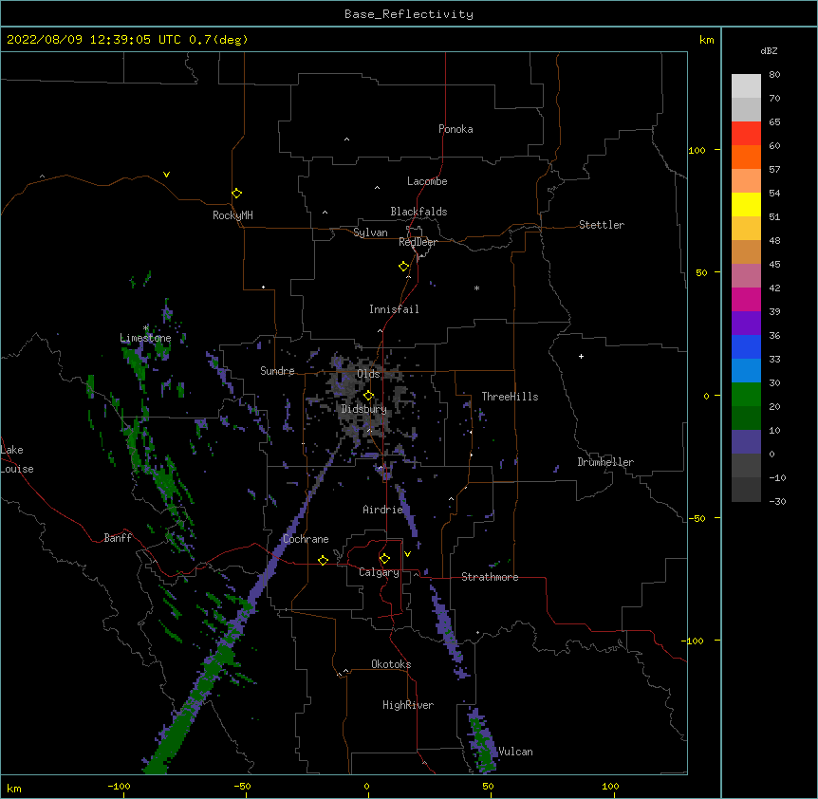818x799 pixels.
Task: Click the yellow diamond marker above Calgary
Action: (x=384, y=559)
